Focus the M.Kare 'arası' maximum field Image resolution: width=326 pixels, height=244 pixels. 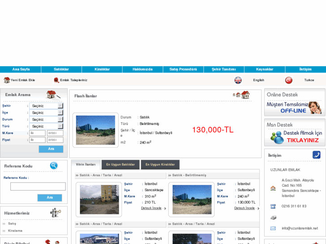pos(55,133)
